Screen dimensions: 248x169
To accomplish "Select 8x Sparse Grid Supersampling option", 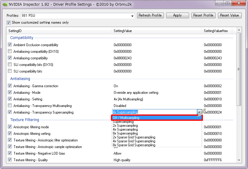I will pos(157,145).
